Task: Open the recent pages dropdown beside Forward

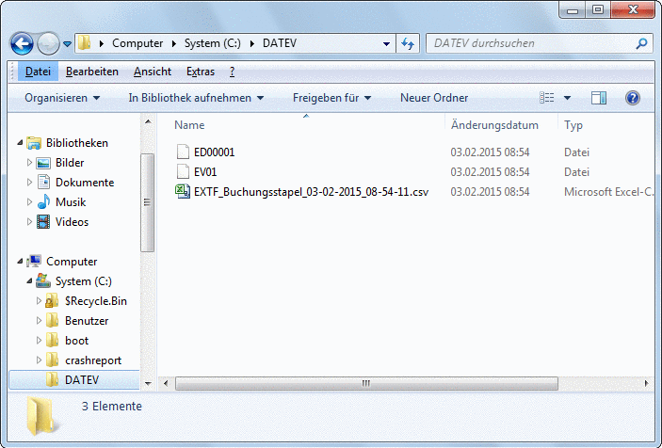Action: coord(67,43)
